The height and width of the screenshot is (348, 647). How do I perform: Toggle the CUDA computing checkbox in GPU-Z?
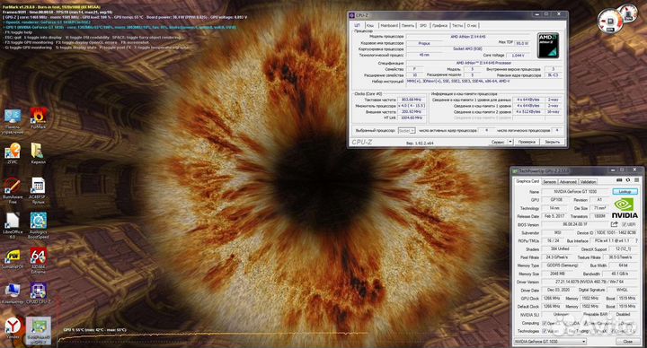tap(566, 323)
